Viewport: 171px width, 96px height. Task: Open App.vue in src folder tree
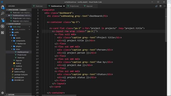tap(19, 61)
